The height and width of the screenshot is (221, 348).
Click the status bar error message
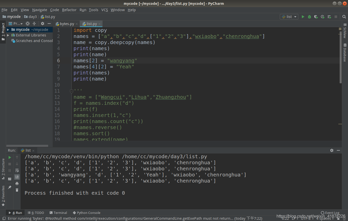135,218
